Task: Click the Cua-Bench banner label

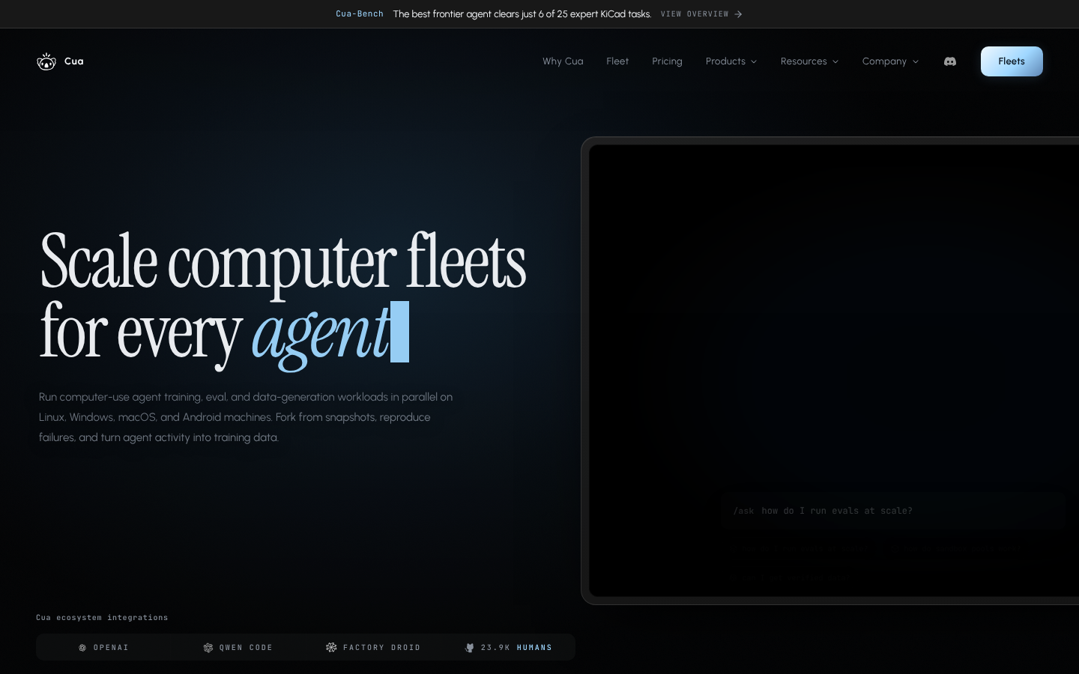Action: click(360, 14)
